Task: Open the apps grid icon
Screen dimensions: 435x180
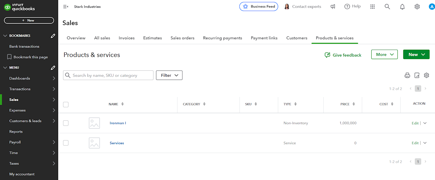Action: coord(373,7)
